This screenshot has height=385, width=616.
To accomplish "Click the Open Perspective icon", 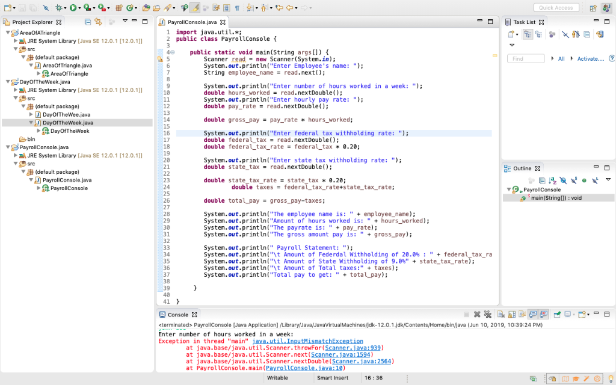I will click(x=594, y=8).
